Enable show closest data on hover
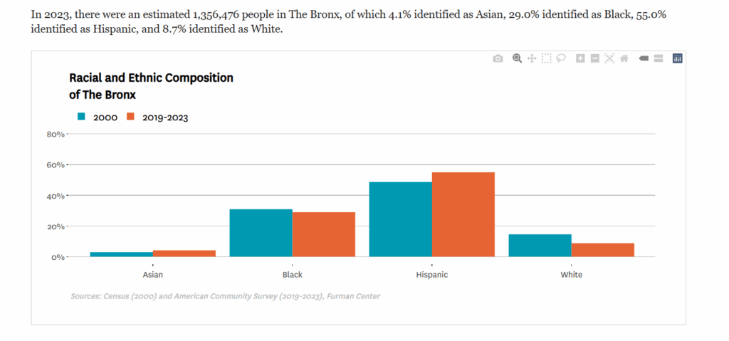 [644, 58]
